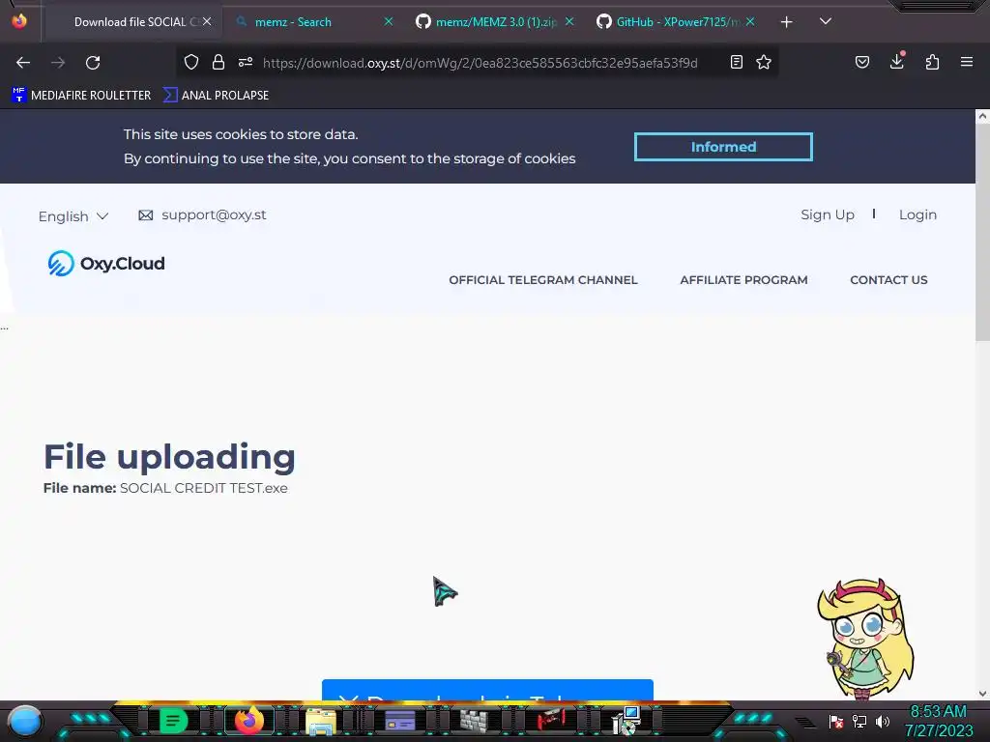Select Firefox in the taskbar
The width and height of the screenshot is (990, 742).
point(248,721)
